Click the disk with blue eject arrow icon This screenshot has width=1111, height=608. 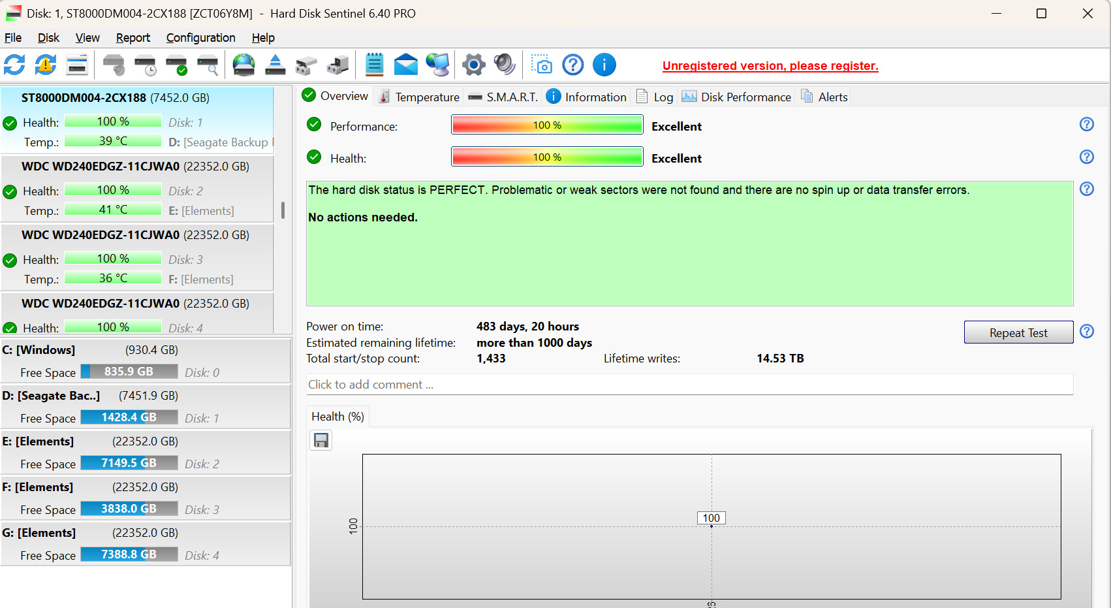pyautogui.click(x=275, y=65)
